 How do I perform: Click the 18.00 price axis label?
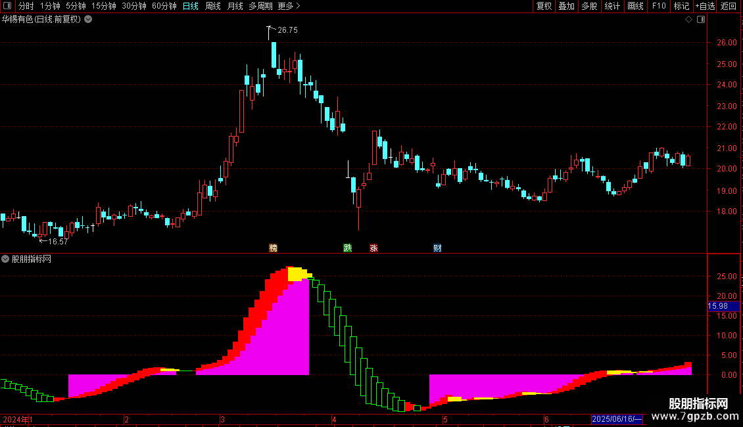pos(727,212)
